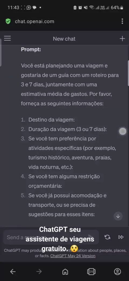129x281 pixels.
Task: Open the browser profile account icon
Action: coord(117,272)
